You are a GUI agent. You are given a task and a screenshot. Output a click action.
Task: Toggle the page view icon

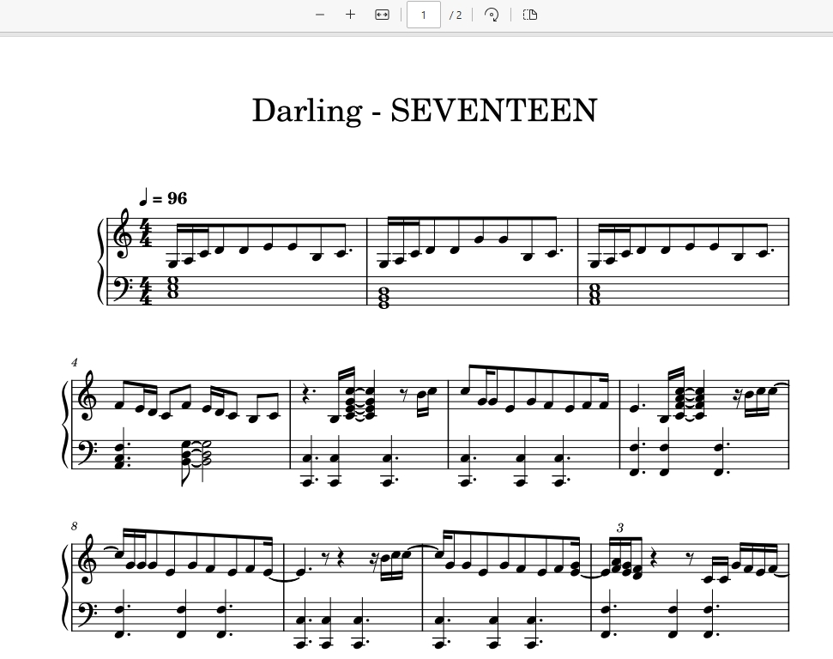click(x=530, y=15)
